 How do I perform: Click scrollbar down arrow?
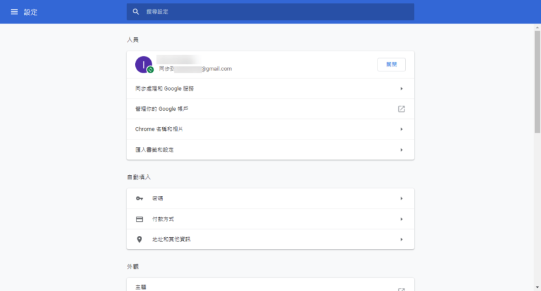pos(537,287)
